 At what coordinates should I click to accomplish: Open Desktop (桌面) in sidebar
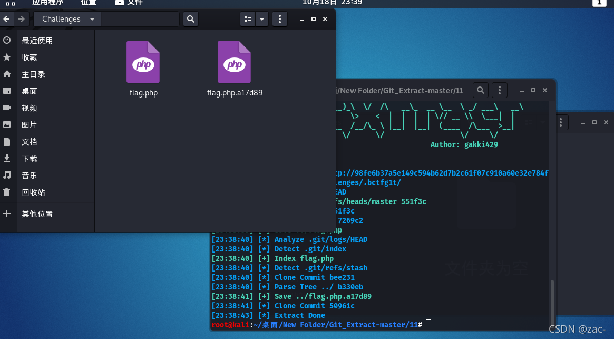[30, 91]
